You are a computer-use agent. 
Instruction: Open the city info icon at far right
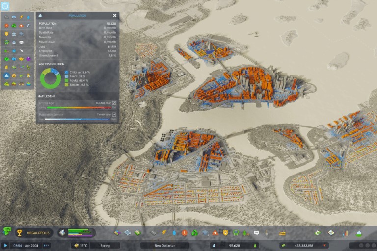pyautogui.click(x=359, y=233)
